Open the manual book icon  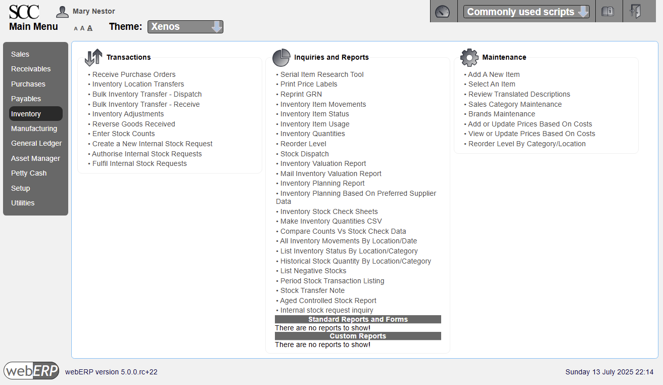(x=609, y=11)
